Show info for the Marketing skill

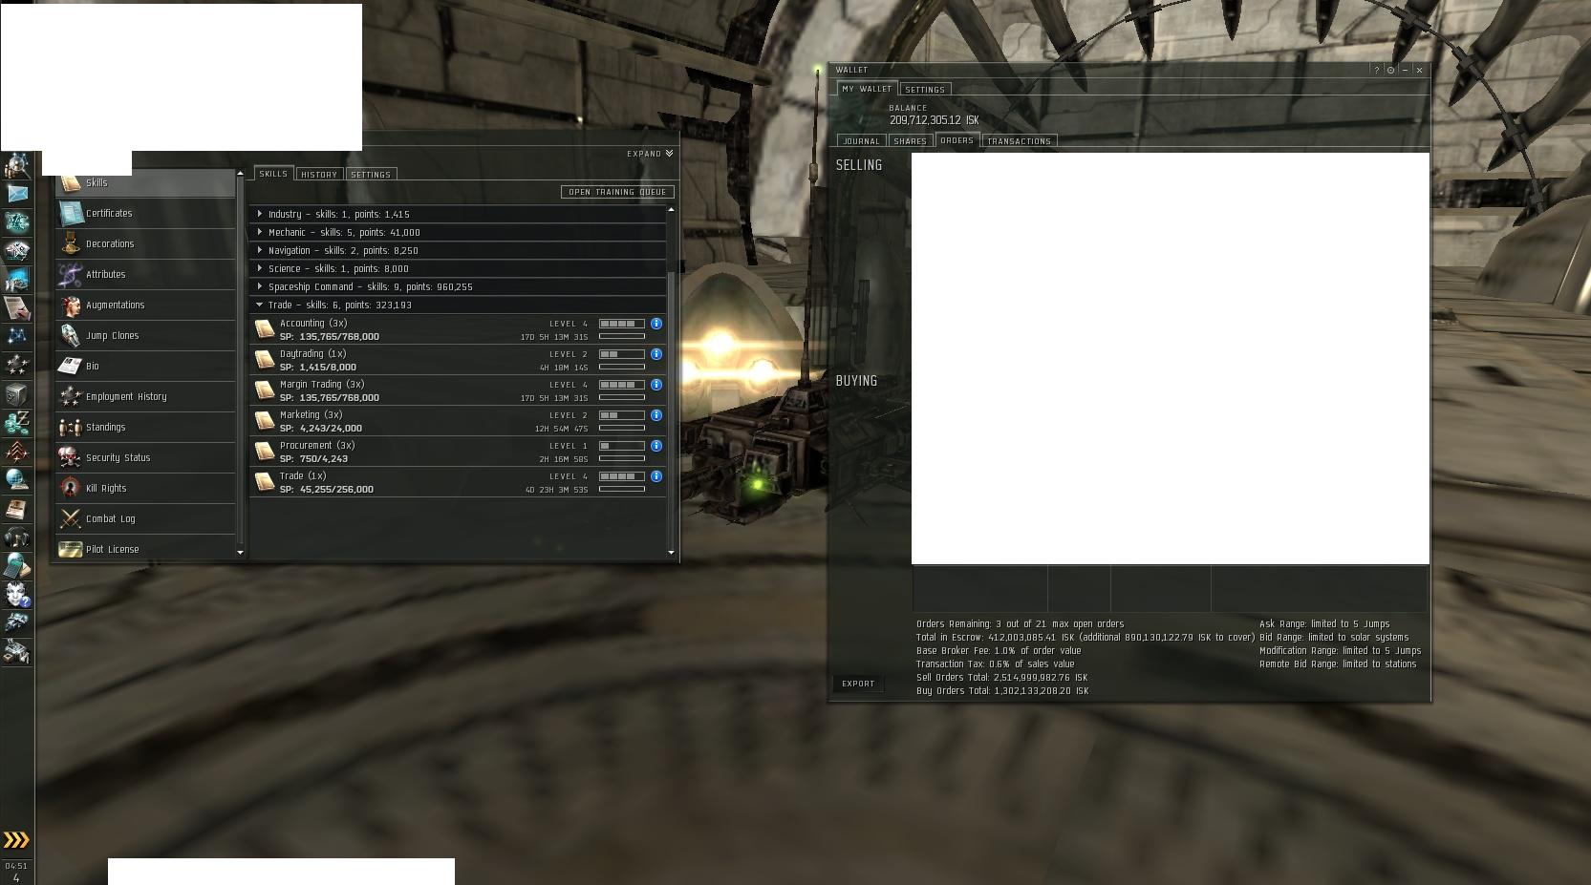pyautogui.click(x=656, y=415)
